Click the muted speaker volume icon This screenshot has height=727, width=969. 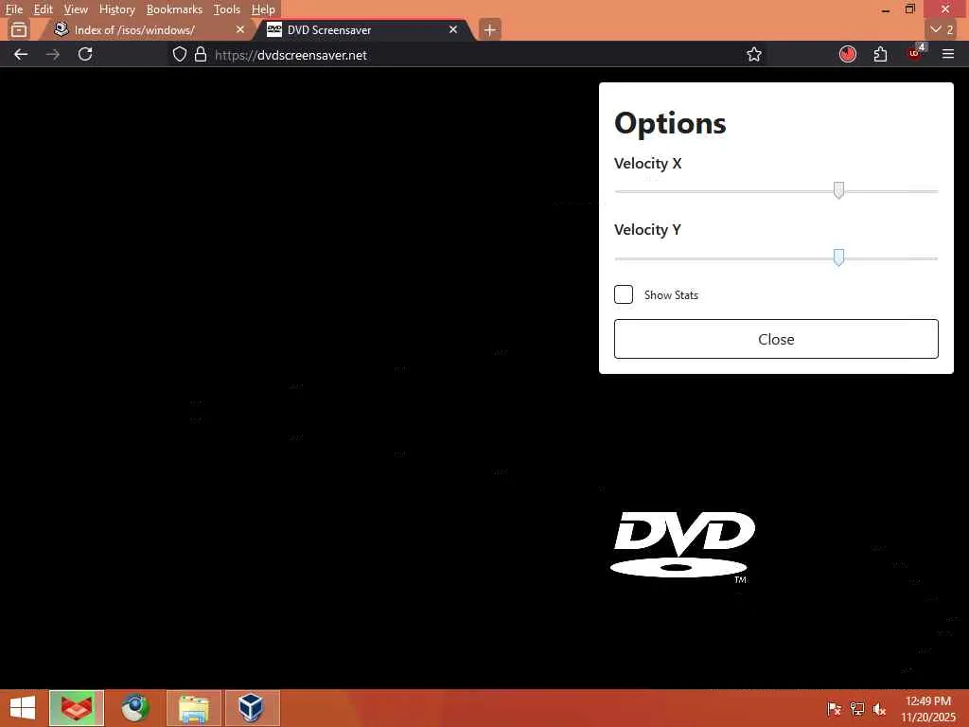[879, 708]
